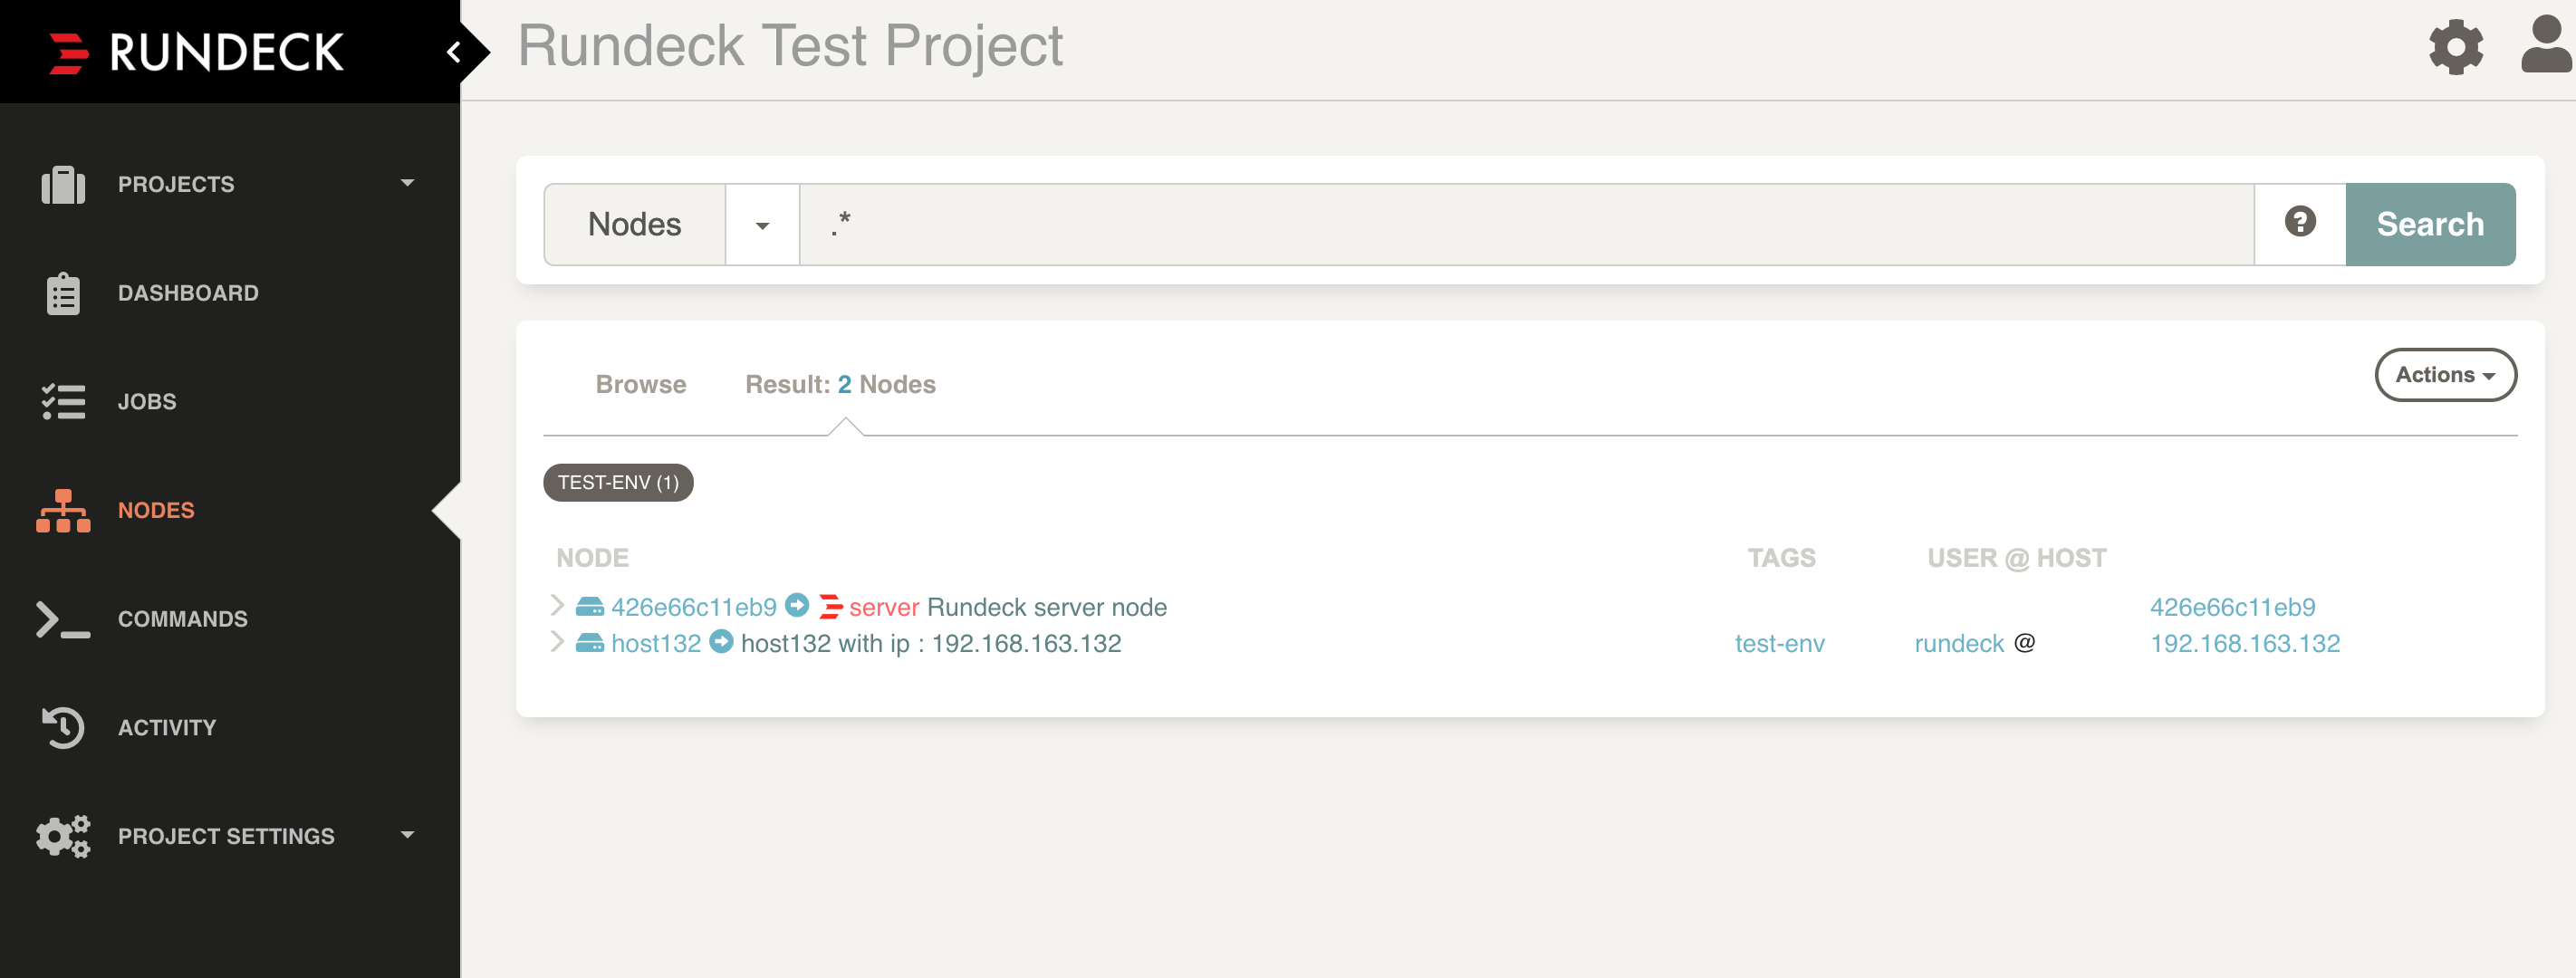Switch to the Browse tab
This screenshot has width=2576, height=978.
point(640,384)
